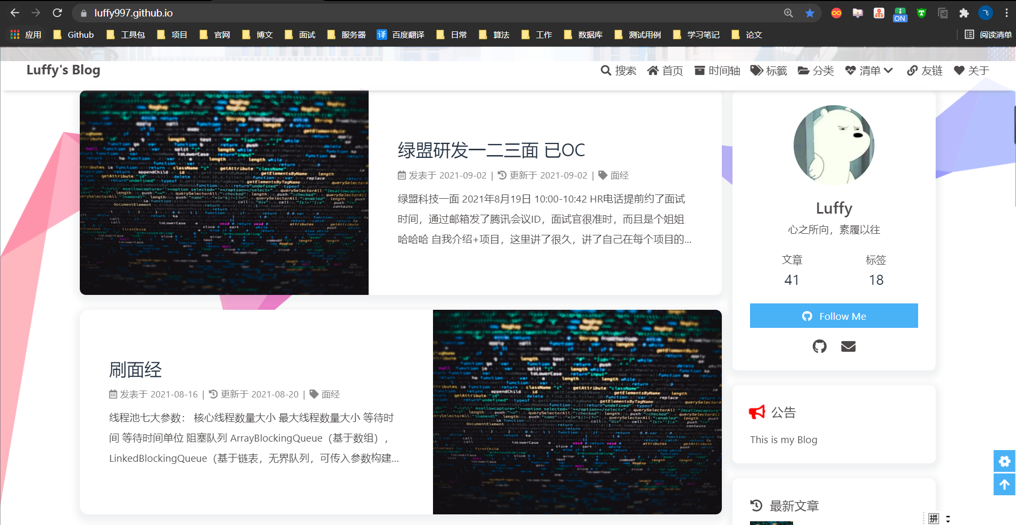Open the 服务器 bookmark folder

[347, 35]
